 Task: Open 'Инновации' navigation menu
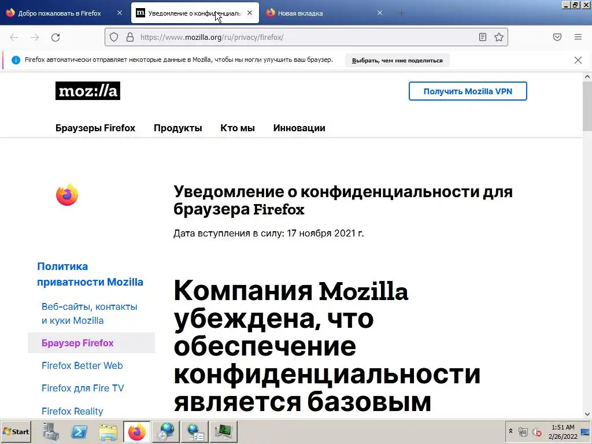point(299,128)
